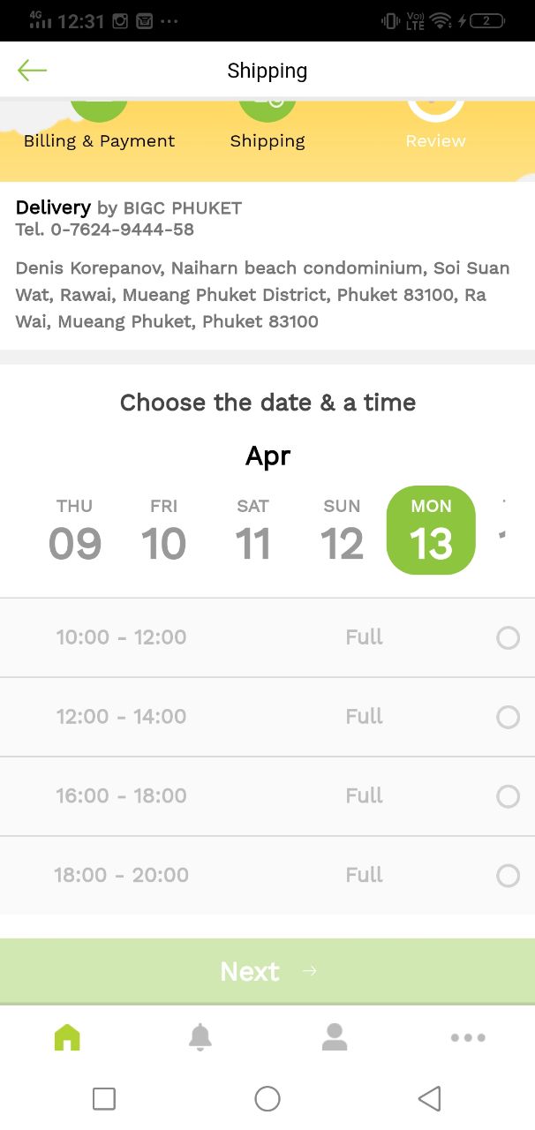Viewport: 535px width, 1130px height.
Task: Tap the Android recent apps square
Action: (x=104, y=1098)
